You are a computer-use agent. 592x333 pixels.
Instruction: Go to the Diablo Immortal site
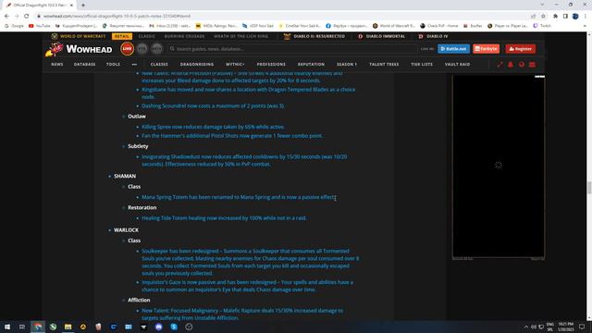coord(381,36)
